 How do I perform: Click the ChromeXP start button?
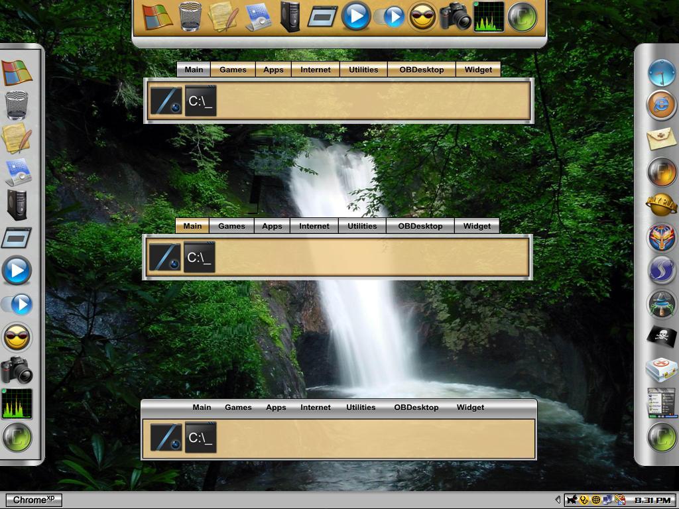tap(34, 500)
